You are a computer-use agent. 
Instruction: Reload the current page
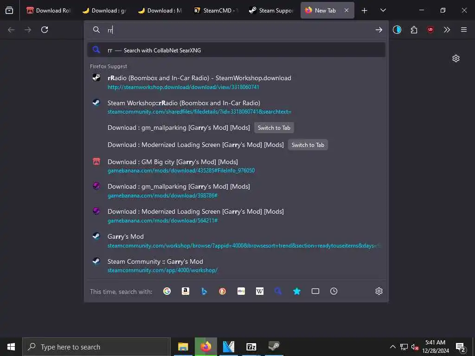click(x=45, y=30)
